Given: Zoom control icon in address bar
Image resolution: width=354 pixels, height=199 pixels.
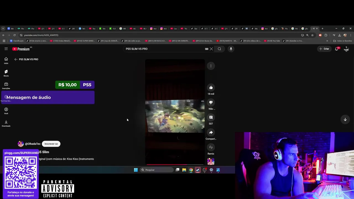Looking at the screenshot, I should tap(307, 35).
